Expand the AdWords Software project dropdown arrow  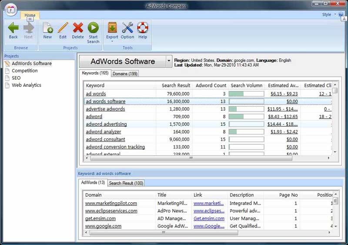[169, 60]
